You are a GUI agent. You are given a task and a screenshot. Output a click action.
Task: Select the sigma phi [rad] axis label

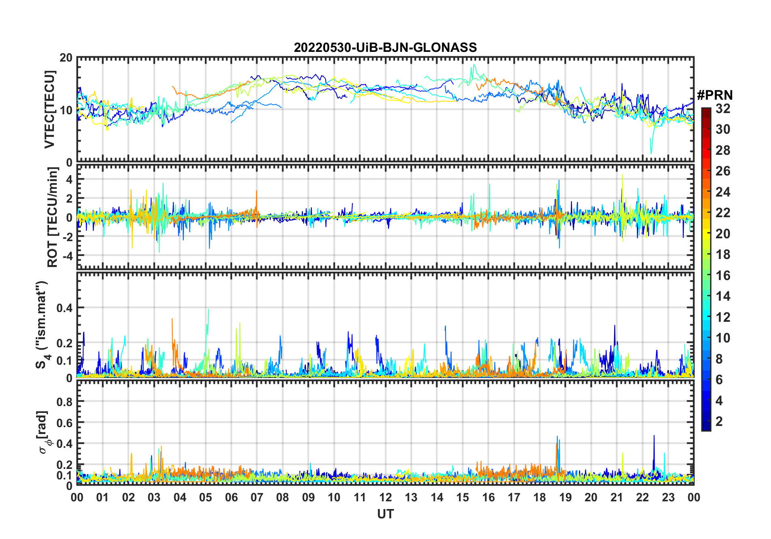tap(43, 432)
